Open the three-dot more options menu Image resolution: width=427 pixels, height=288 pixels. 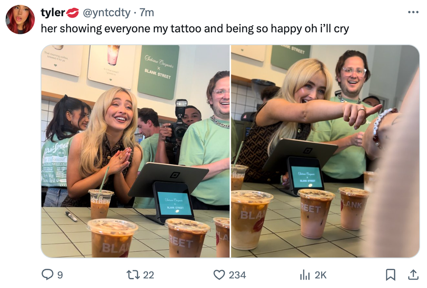pos(413,12)
